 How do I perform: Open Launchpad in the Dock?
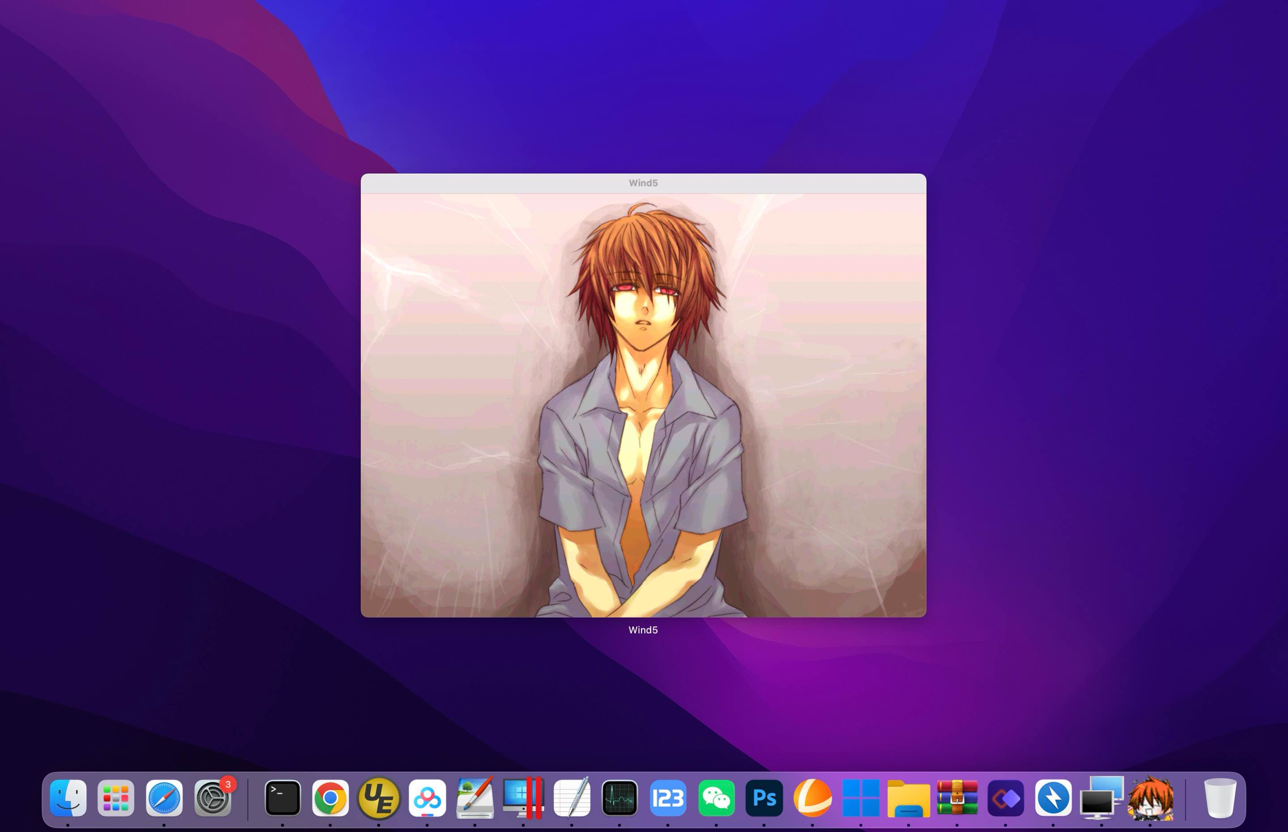pyautogui.click(x=116, y=798)
